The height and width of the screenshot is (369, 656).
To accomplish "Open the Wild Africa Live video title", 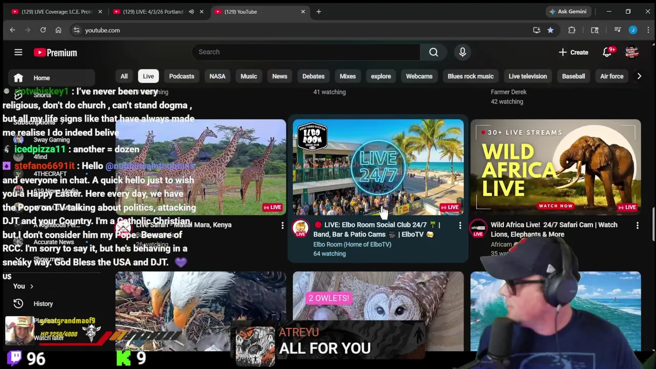I will pos(554,230).
